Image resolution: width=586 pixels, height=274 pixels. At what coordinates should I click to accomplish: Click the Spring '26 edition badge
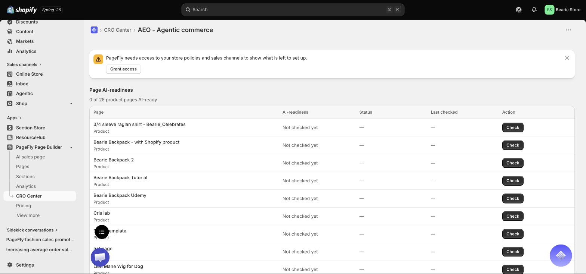(52, 10)
